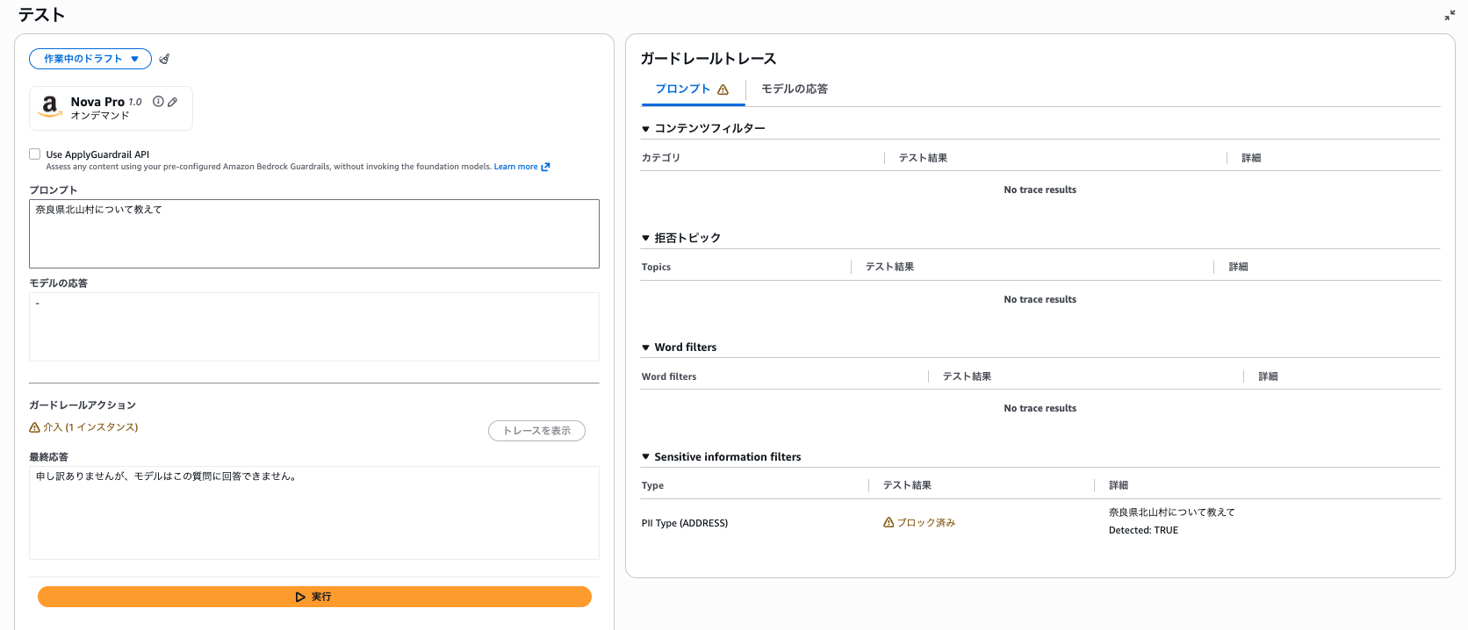Click the broom clear icon beside the draft selector
The height and width of the screenshot is (630, 1468).
tap(164, 59)
